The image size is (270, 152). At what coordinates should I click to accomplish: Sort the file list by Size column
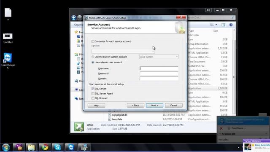pyautogui.click(x=216, y=31)
